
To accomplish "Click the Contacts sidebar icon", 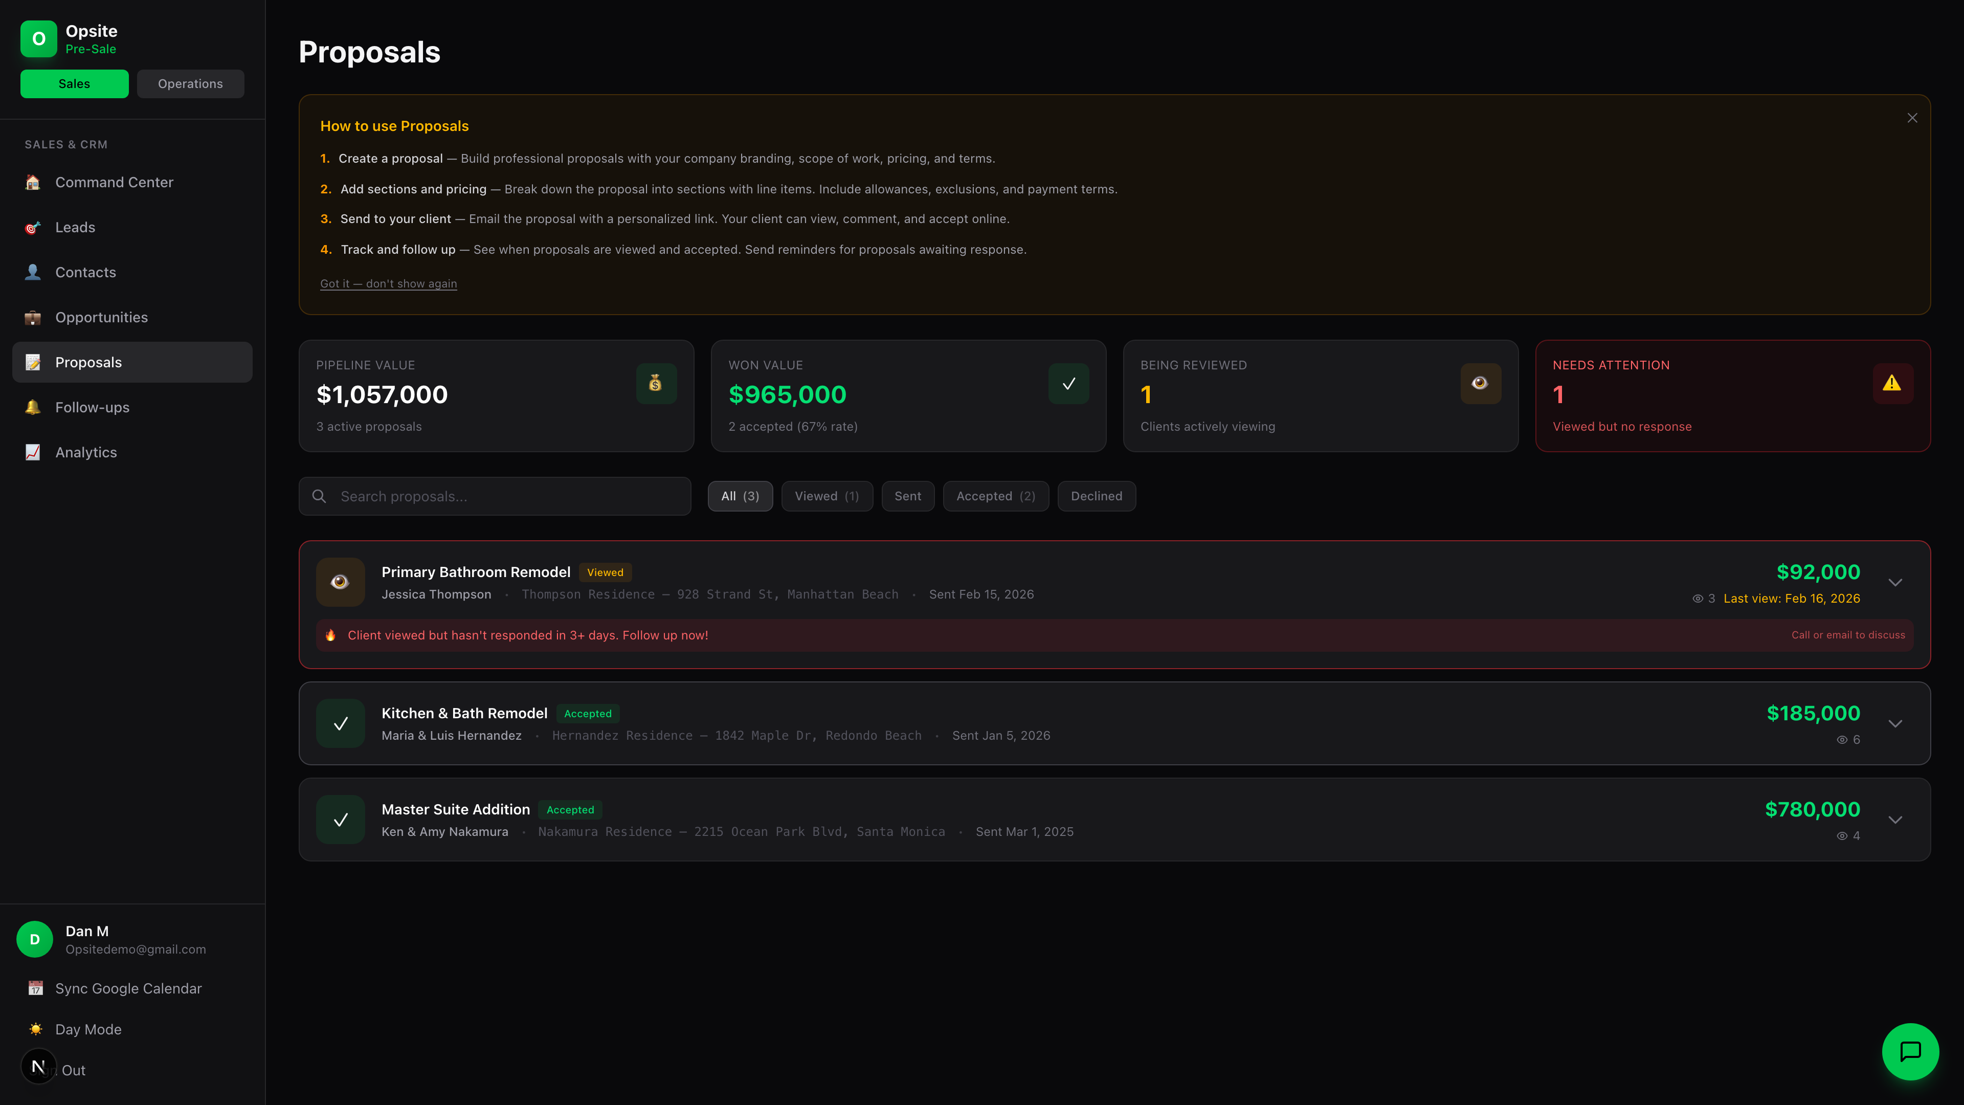I will pyautogui.click(x=33, y=272).
